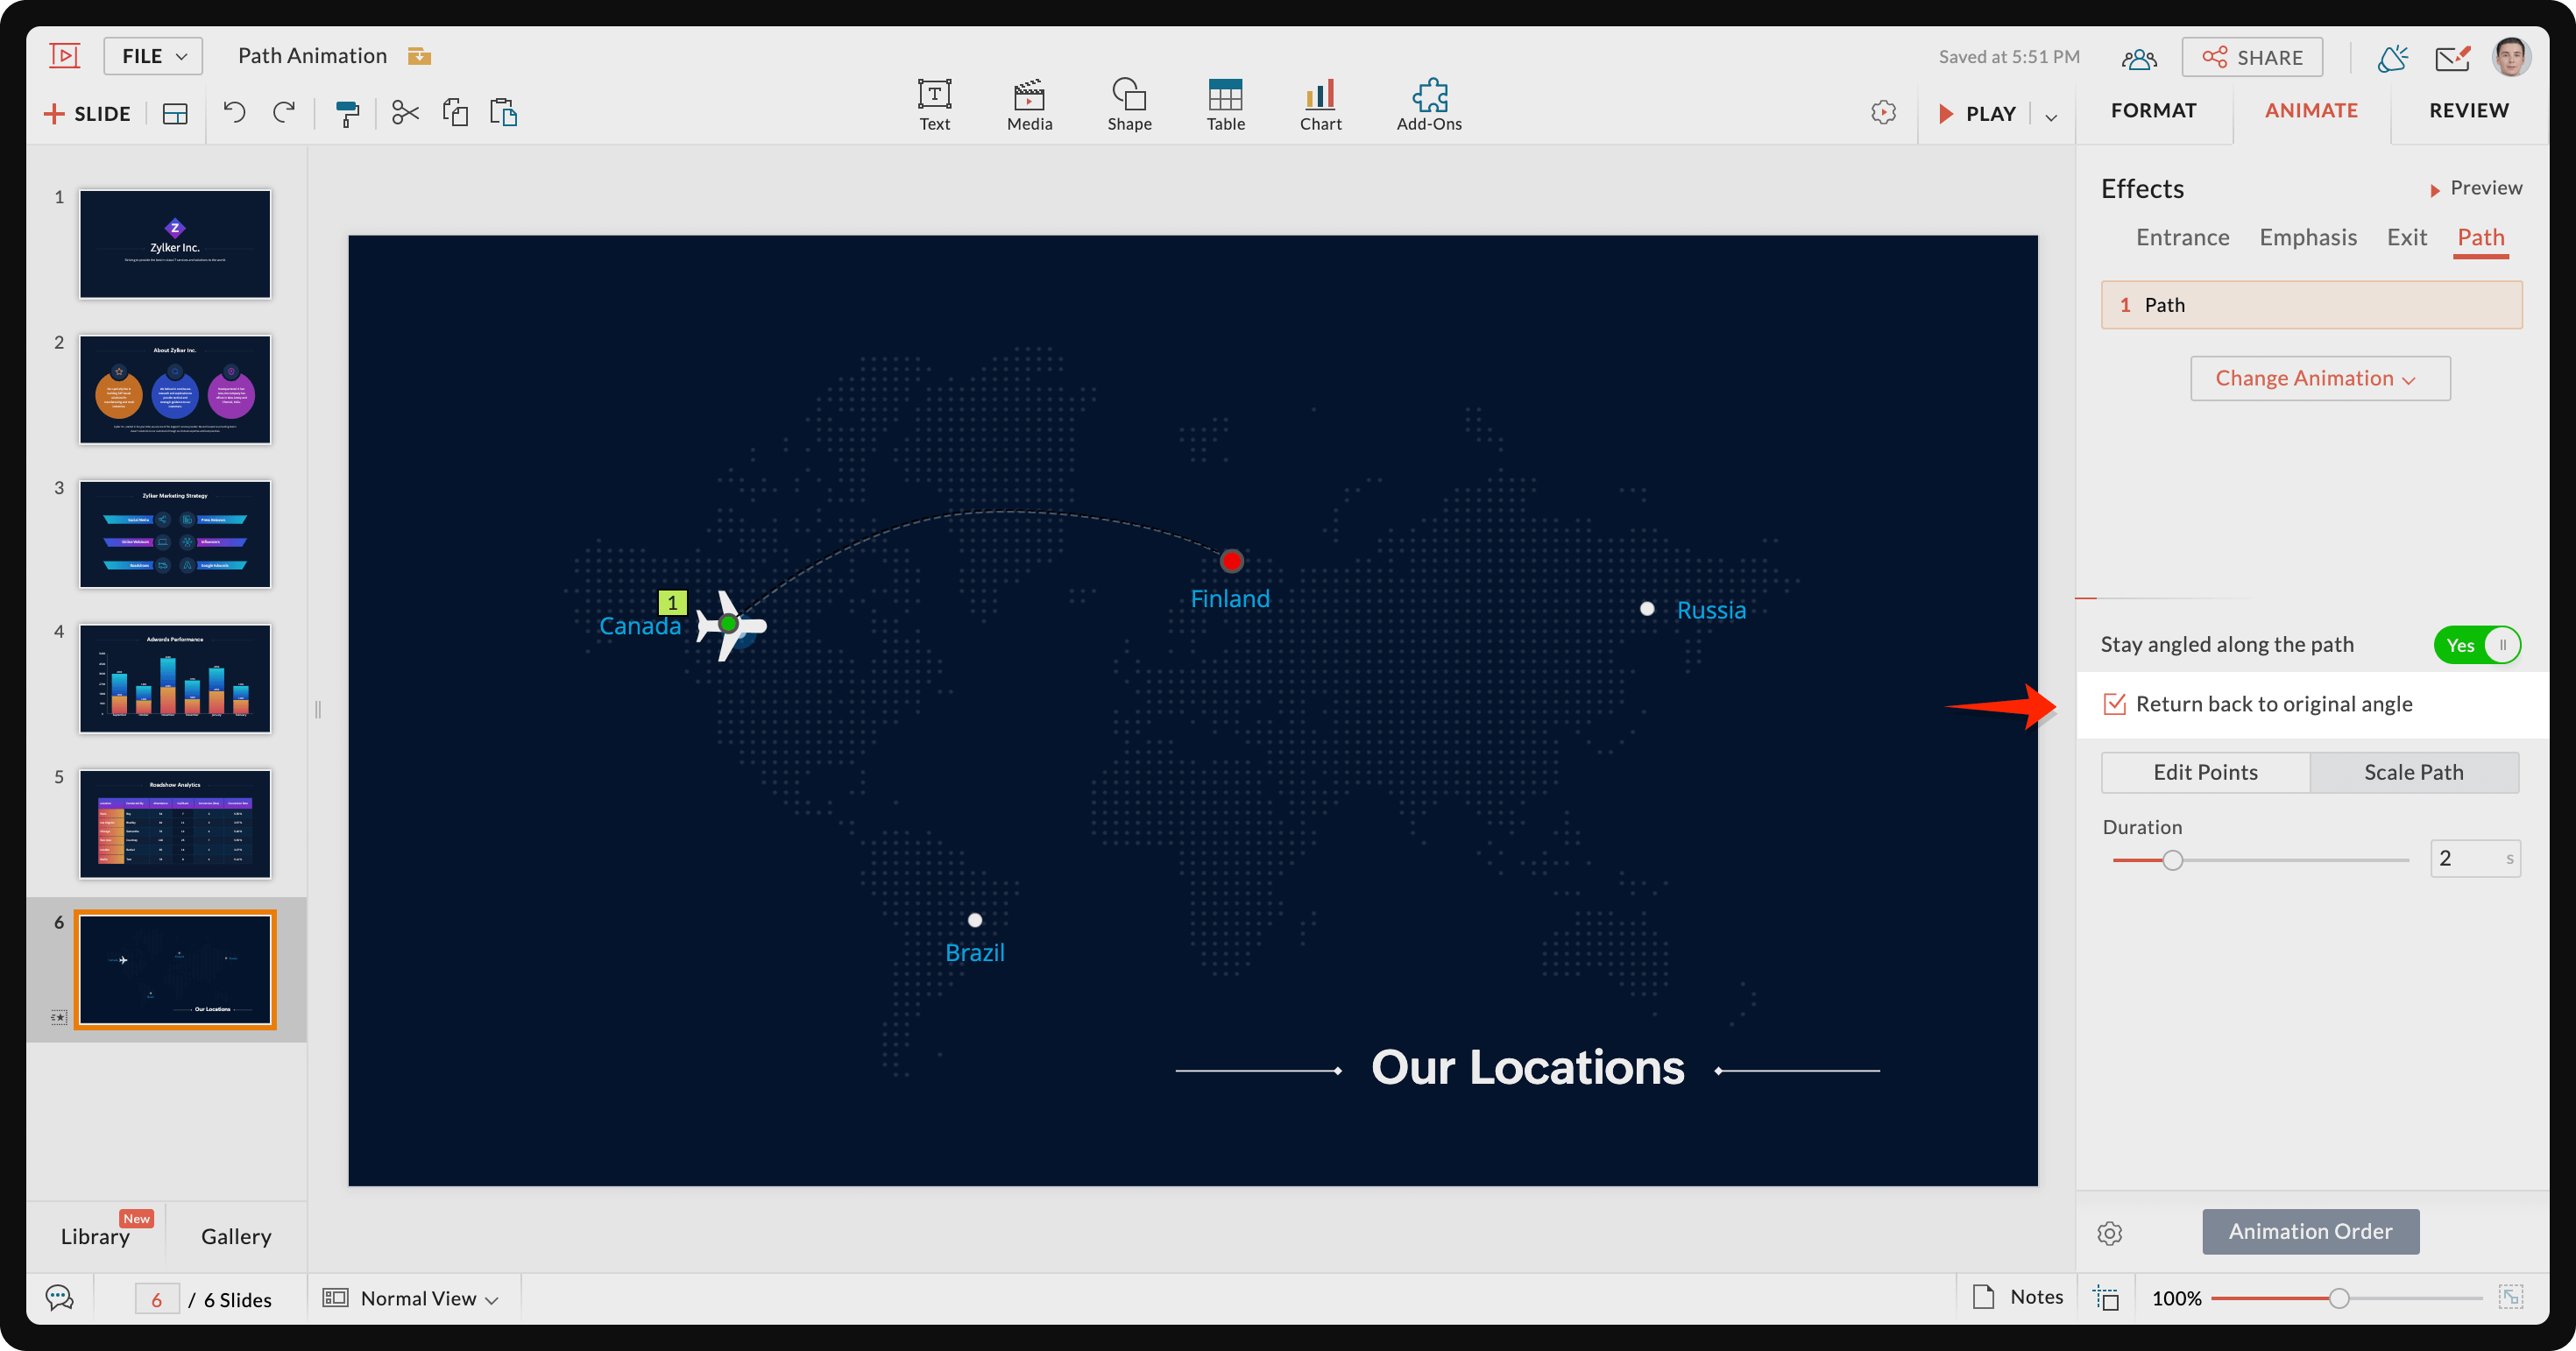The image size is (2576, 1351).
Task: Toggle the Scale Path option
Action: click(2413, 772)
